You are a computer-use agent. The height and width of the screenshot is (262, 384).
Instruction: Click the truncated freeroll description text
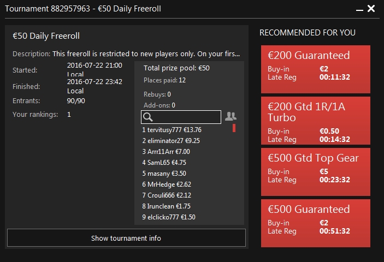(x=146, y=54)
